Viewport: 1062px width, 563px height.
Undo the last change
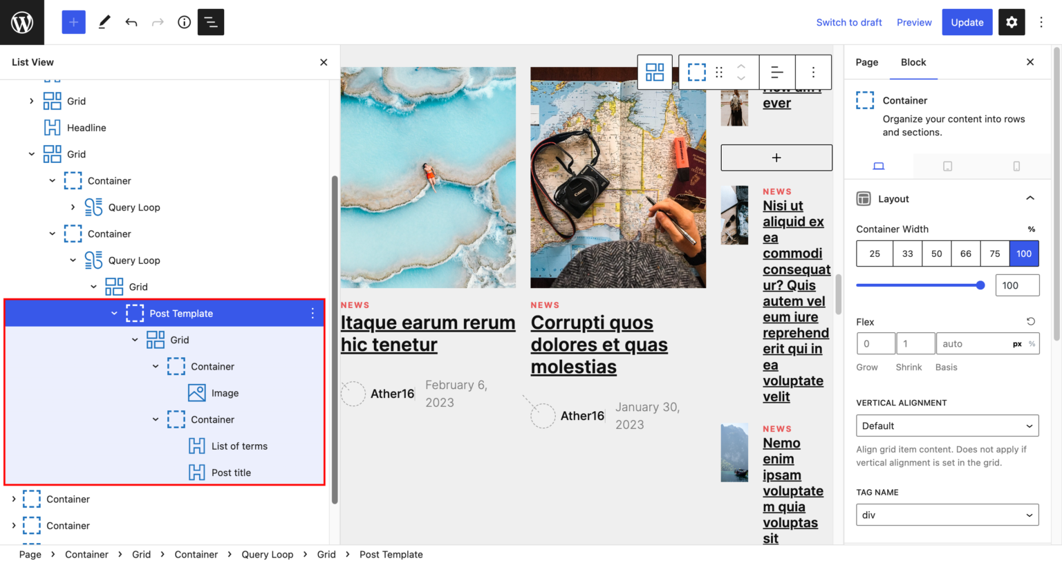(131, 22)
